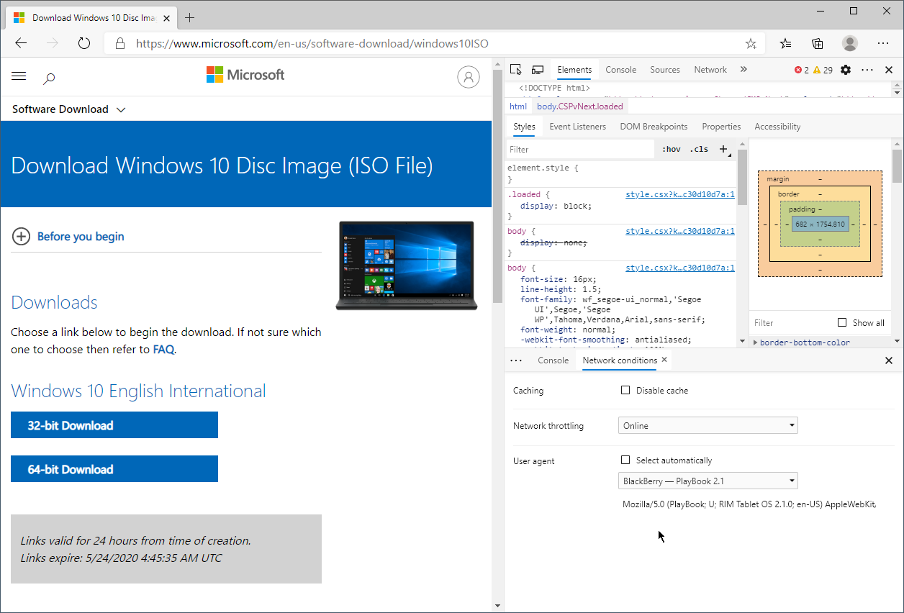The width and height of the screenshot is (904, 613).
Task: Open DevTools settings gear
Action: pos(846,70)
